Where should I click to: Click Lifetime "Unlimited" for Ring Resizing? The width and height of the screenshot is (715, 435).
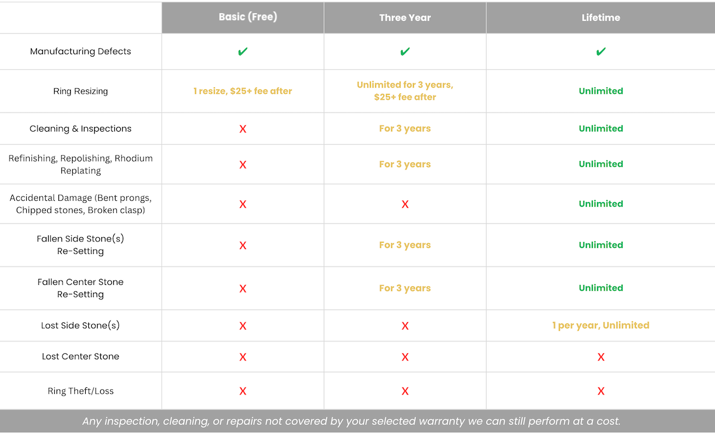click(601, 91)
